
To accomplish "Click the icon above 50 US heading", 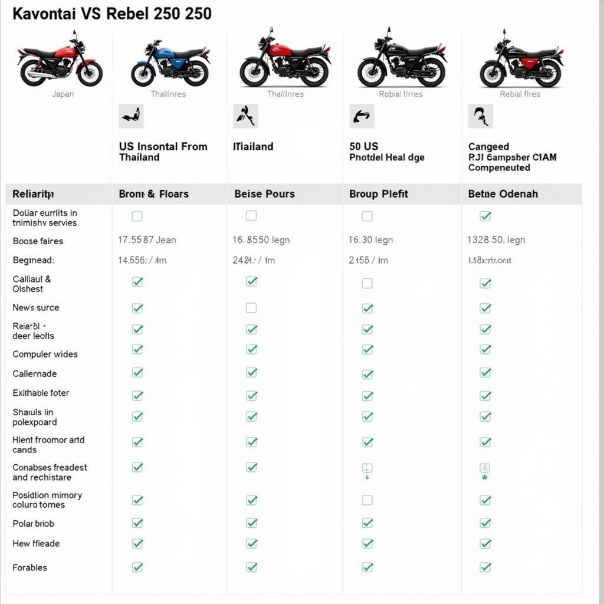I will point(362,116).
